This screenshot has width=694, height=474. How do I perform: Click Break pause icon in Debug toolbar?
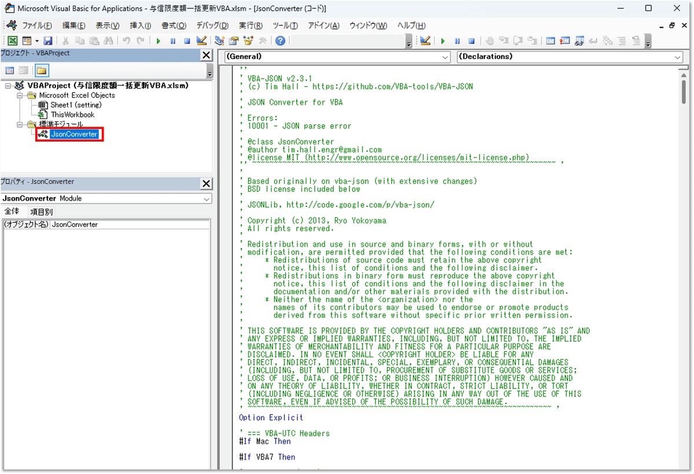(457, 41)
